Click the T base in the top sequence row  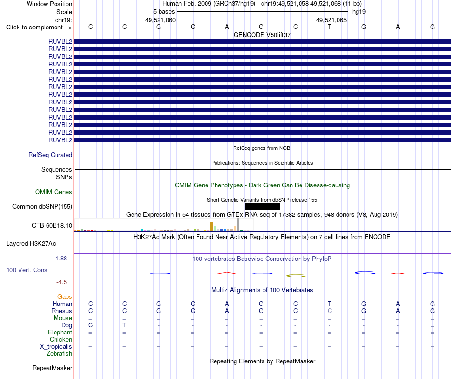329,27
